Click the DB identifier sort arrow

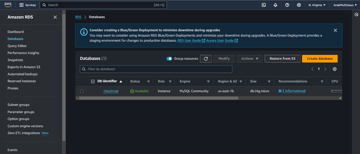point(121,82)
